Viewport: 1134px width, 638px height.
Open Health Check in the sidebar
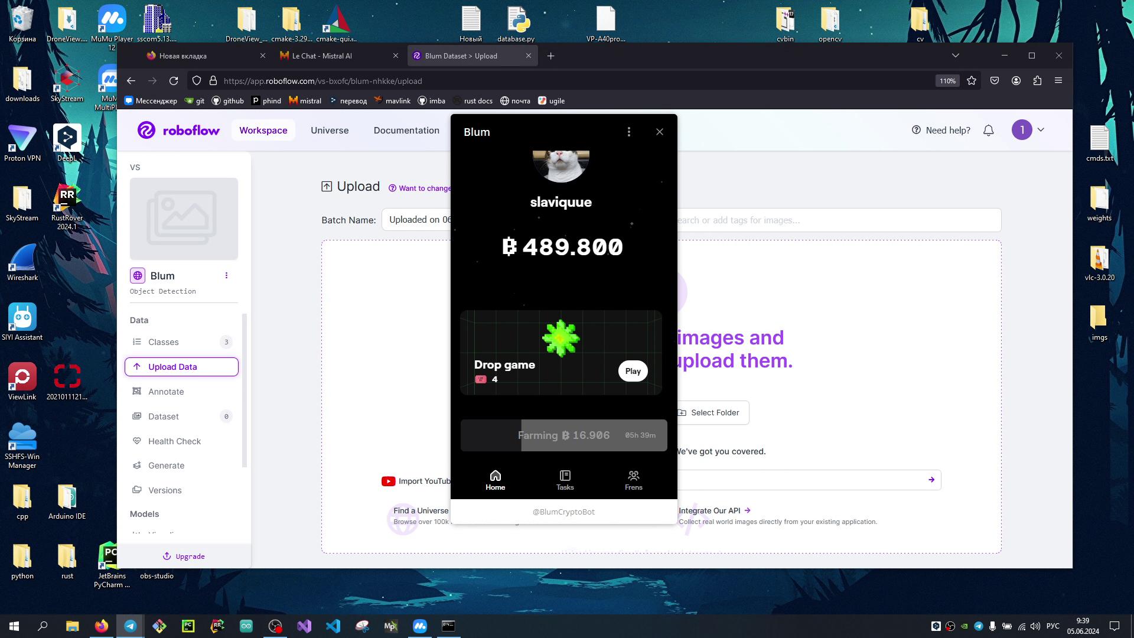tap(181, 441)
